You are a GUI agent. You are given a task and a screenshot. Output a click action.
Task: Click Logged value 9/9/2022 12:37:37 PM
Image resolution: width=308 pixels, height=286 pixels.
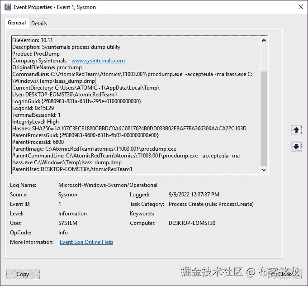click(x=194, y=195)
